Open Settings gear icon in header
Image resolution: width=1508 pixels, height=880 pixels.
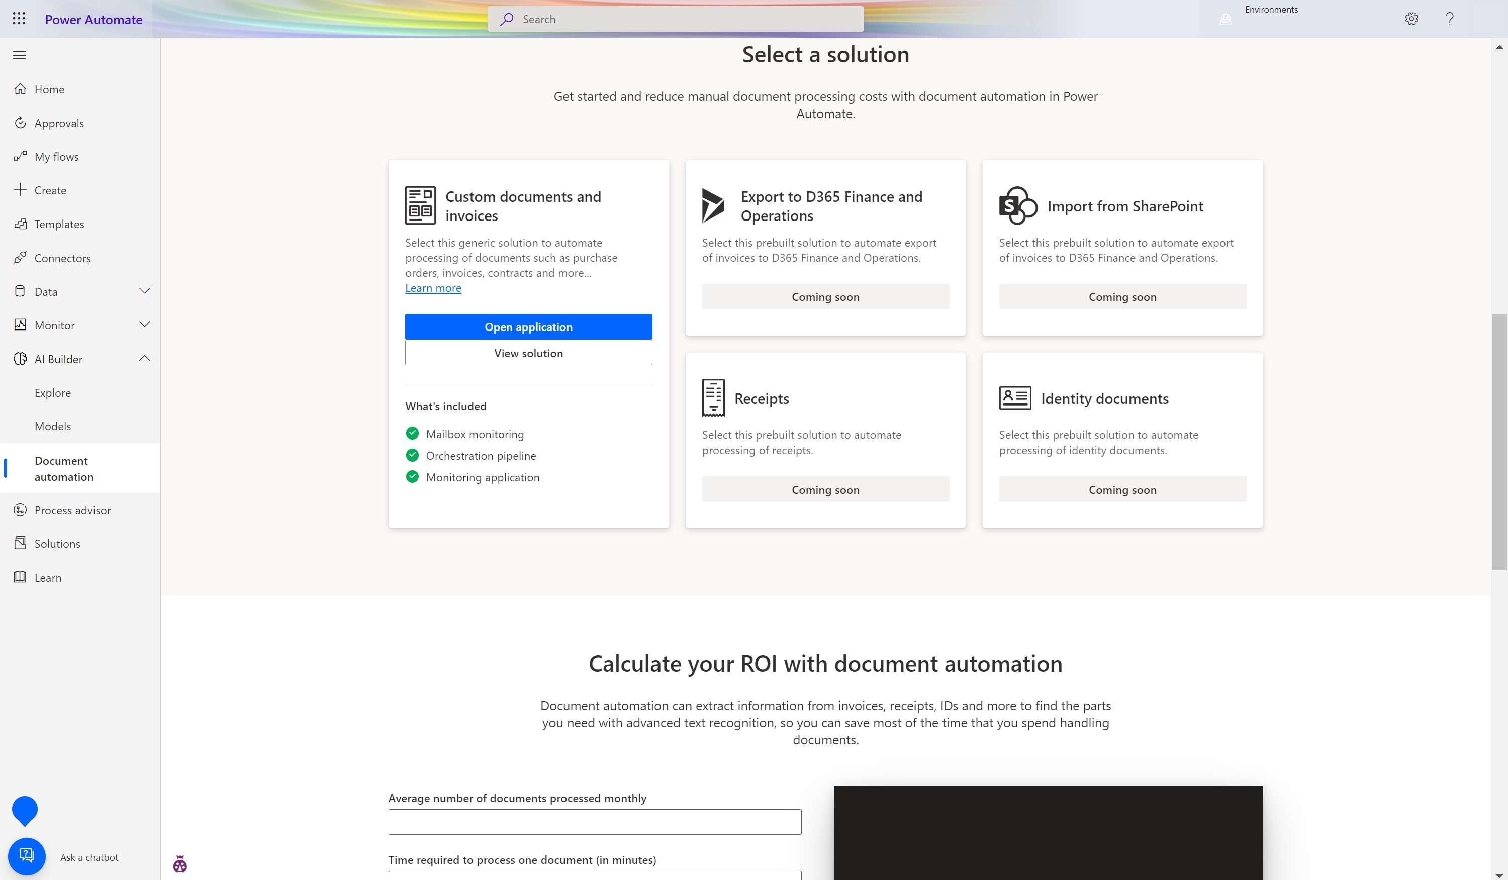[1411, 19]
